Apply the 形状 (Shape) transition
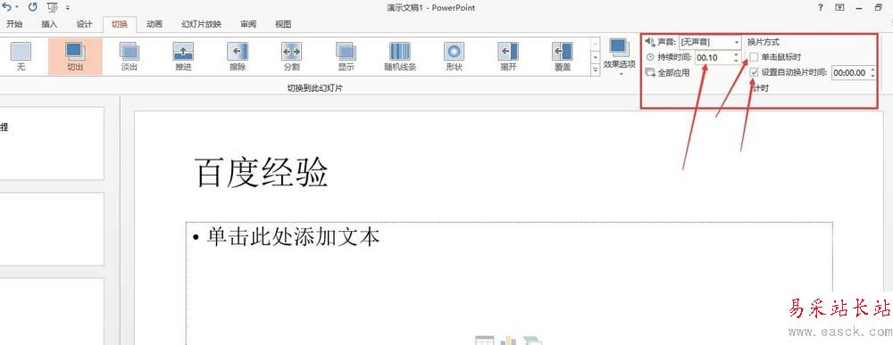893x345 pixels. coord(454,56)
